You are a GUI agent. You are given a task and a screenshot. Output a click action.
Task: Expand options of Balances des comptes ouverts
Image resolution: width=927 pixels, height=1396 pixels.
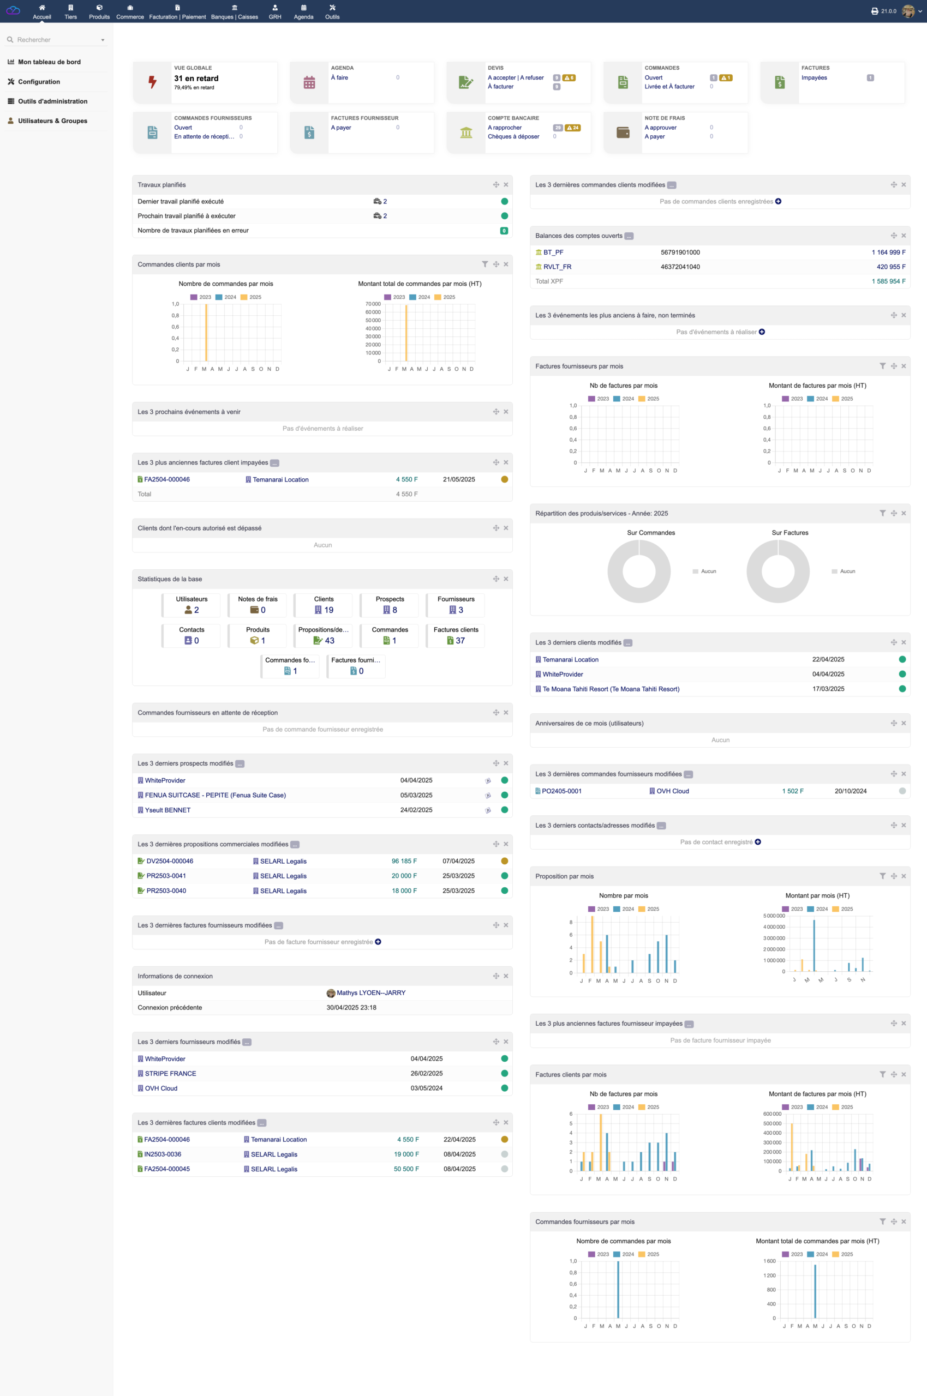coord(629,236)
